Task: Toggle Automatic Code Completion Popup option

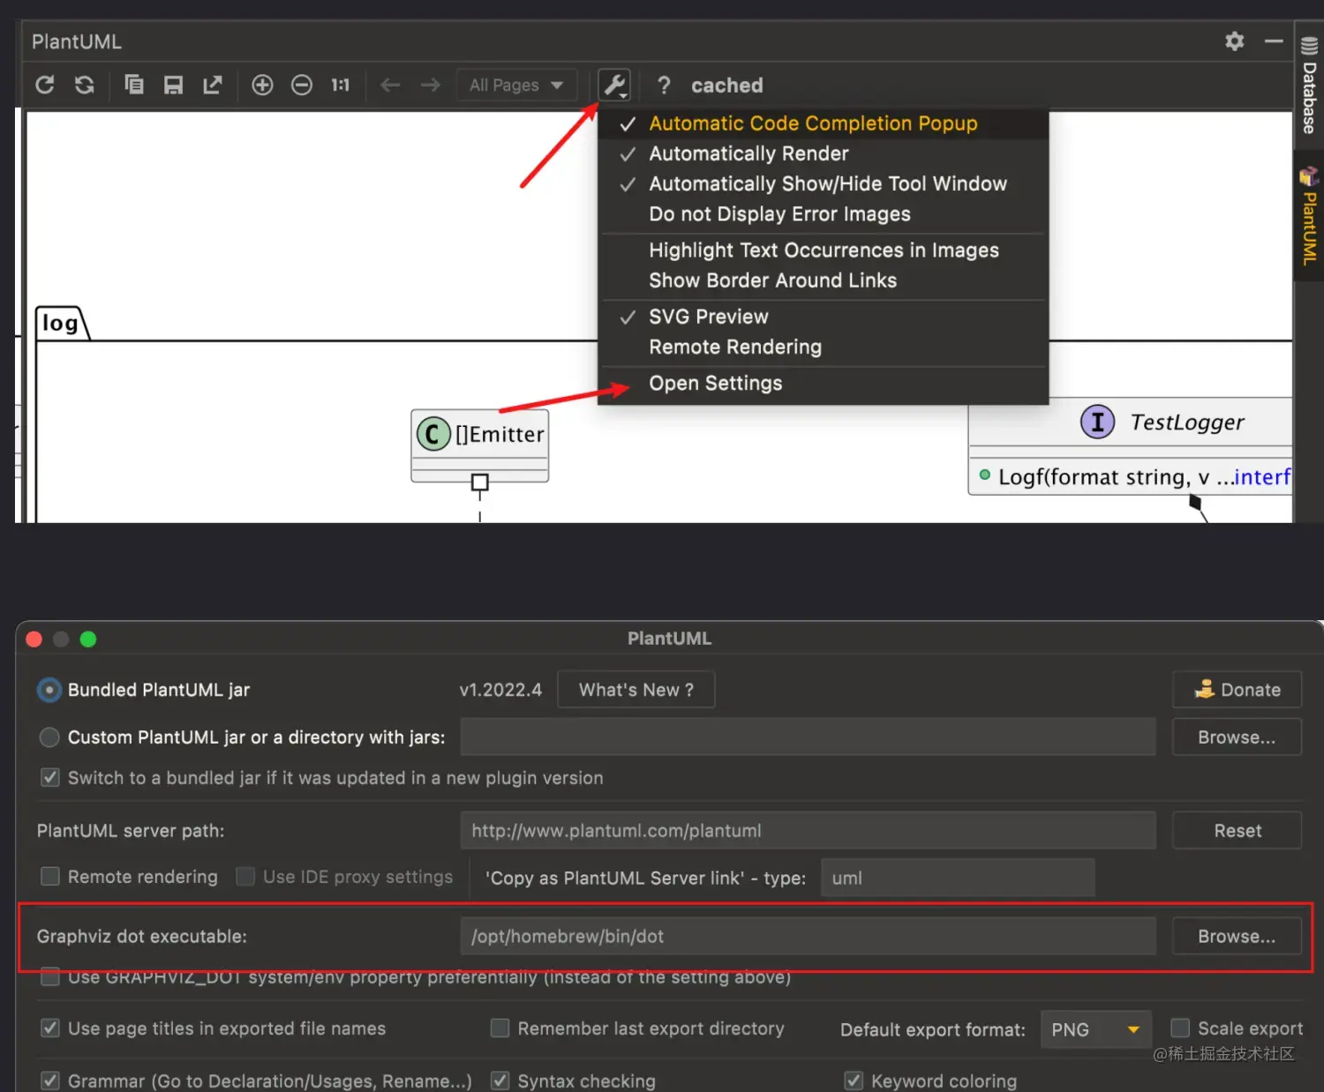Action: (x=823, y=123)
